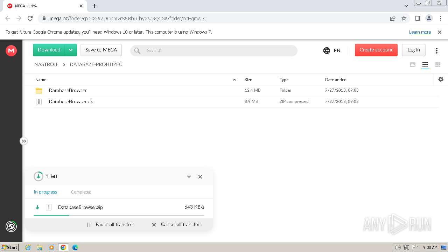This screenshot has height=252, width=448.
Task: Switch to list view
Action: pos(425,65)
